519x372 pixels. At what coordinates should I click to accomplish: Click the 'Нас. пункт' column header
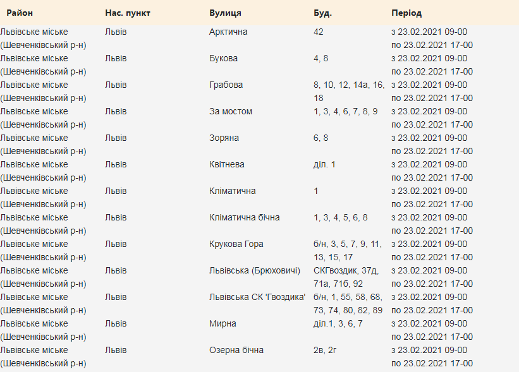(x=128, y=13)
